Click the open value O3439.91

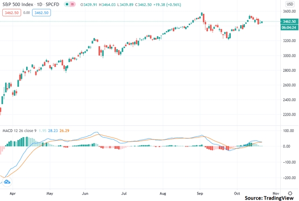tap(89, 5)
